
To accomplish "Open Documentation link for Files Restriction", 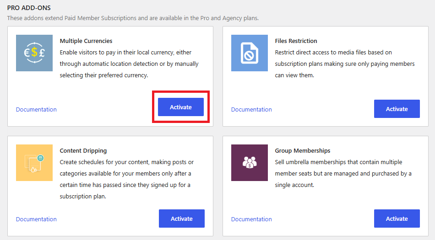I will 251,109.
